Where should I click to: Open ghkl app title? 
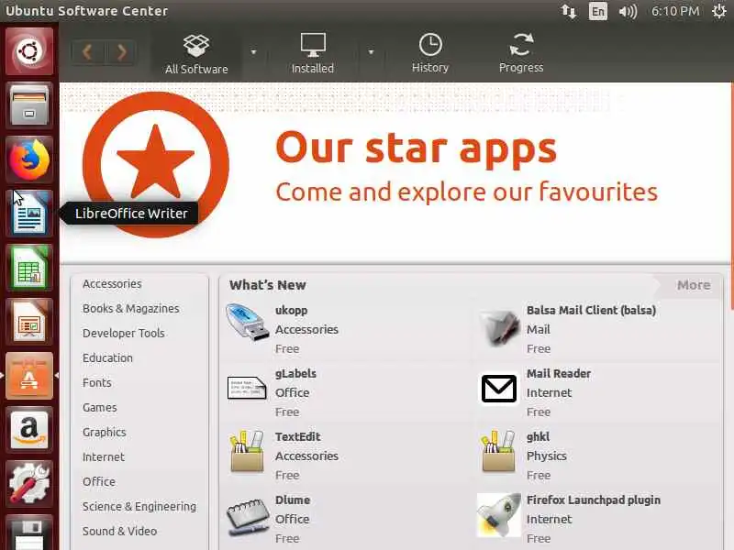[x=538, y=437]
